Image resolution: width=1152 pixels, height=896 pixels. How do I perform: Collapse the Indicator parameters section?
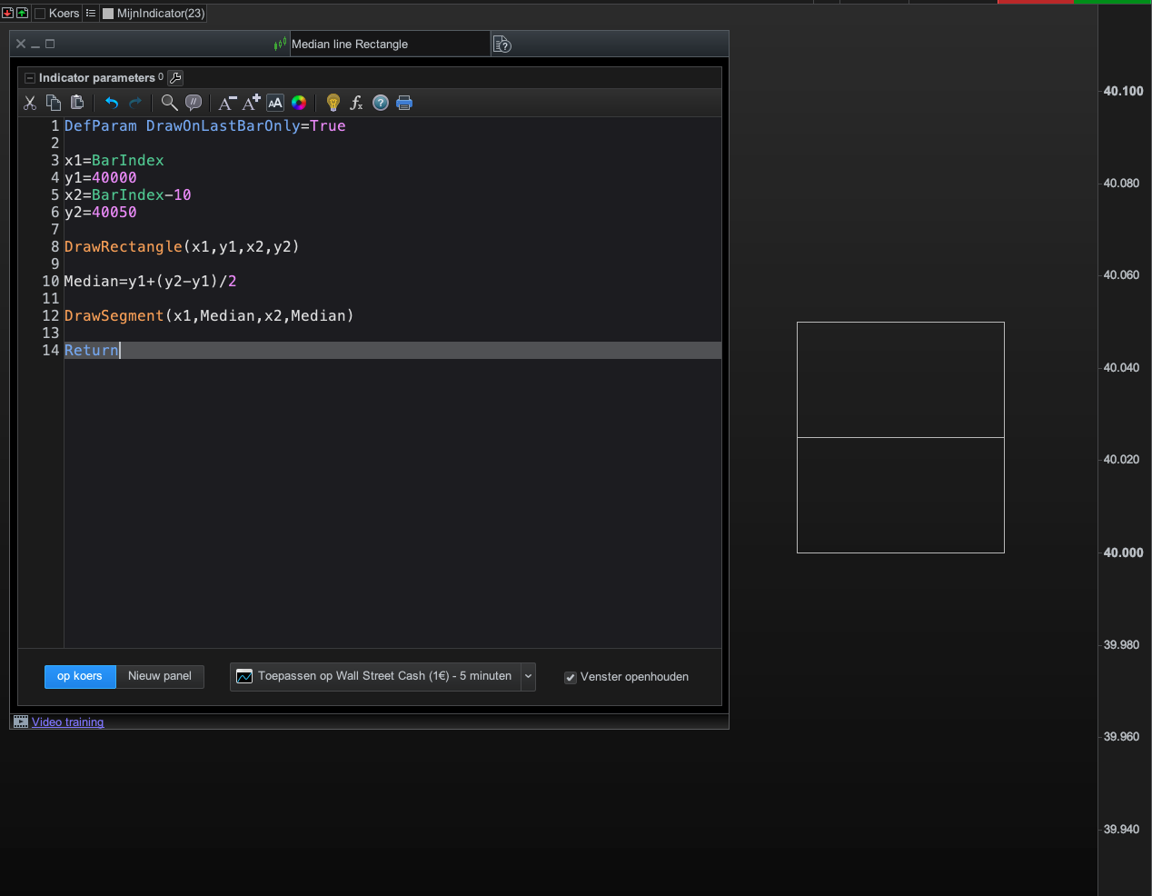coord(30,78)
